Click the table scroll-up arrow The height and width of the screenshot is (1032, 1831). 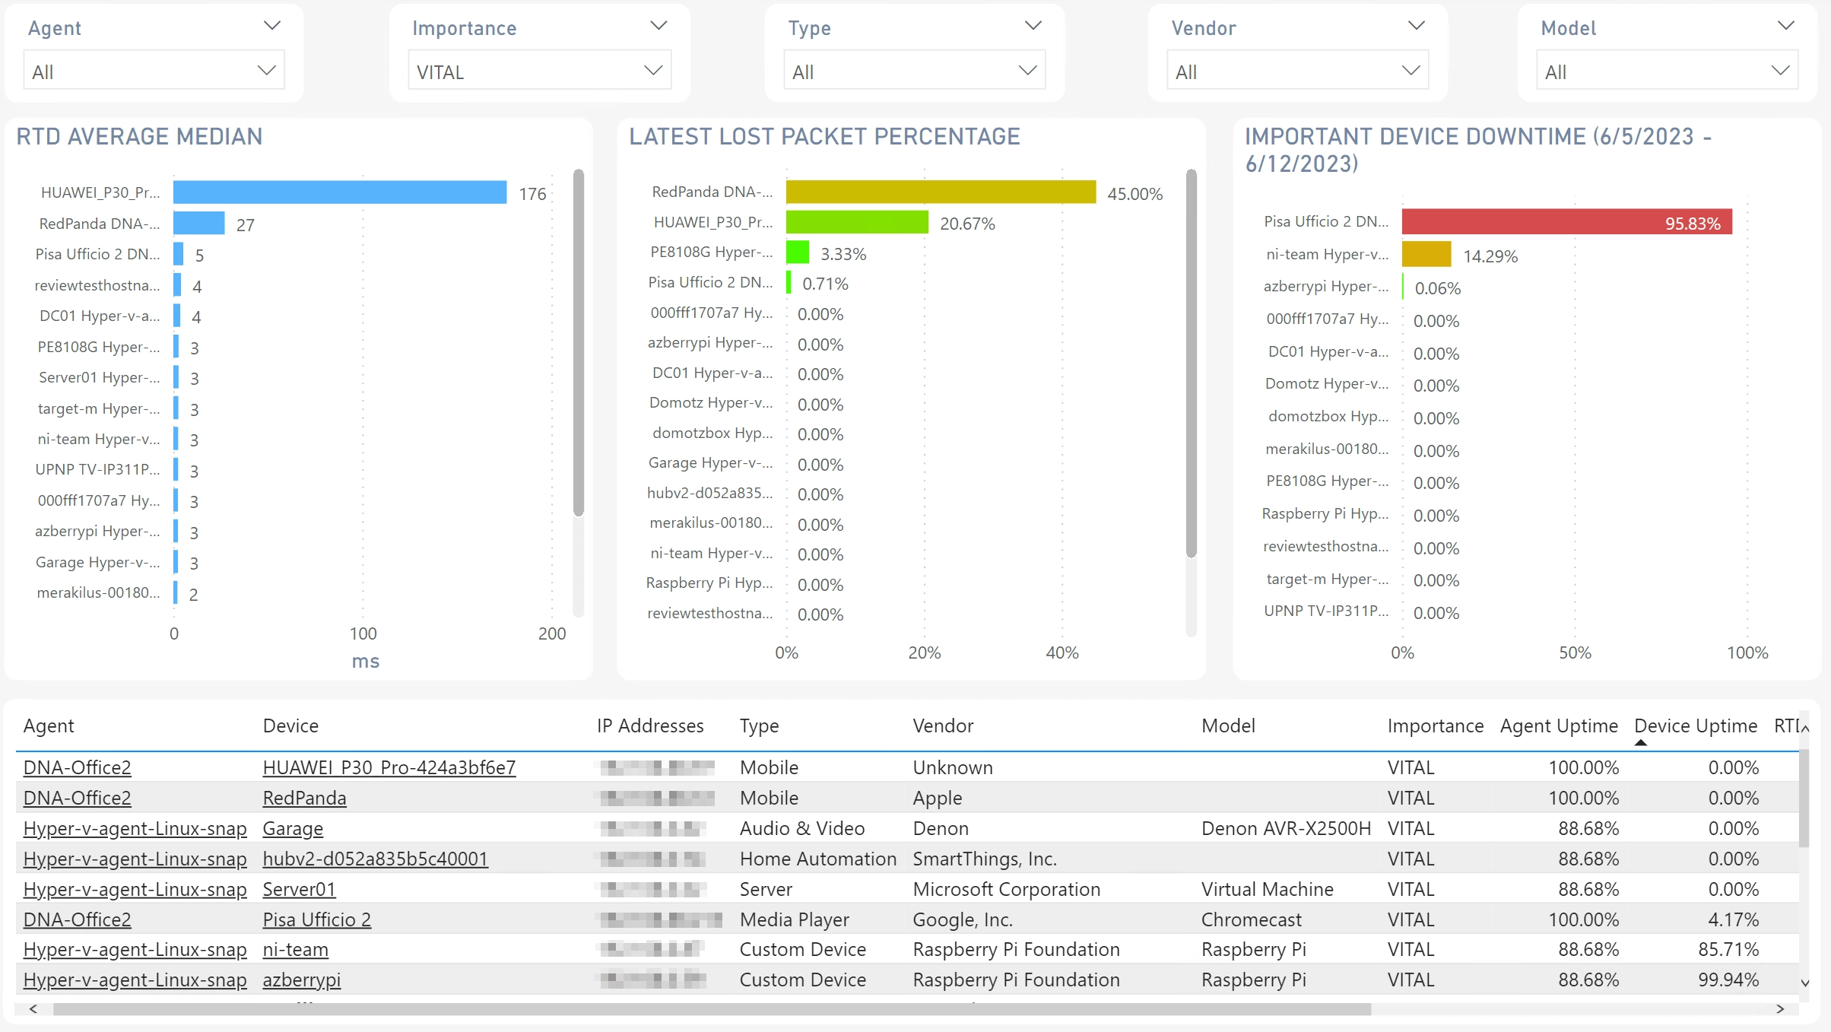pyautogui.click(x=1805, y=729)
